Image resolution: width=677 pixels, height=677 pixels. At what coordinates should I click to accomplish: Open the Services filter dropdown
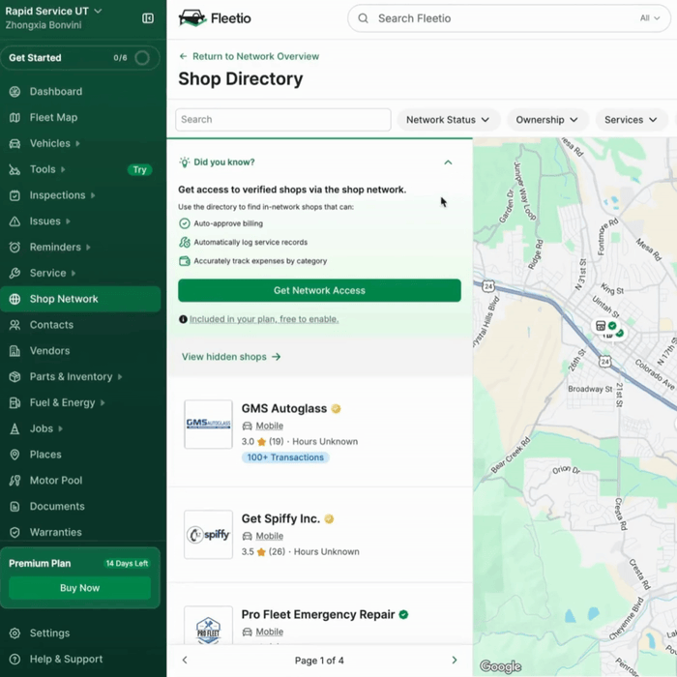[x=631, y=120]
